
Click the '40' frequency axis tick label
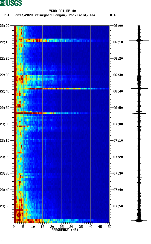[x=90, y=227]
